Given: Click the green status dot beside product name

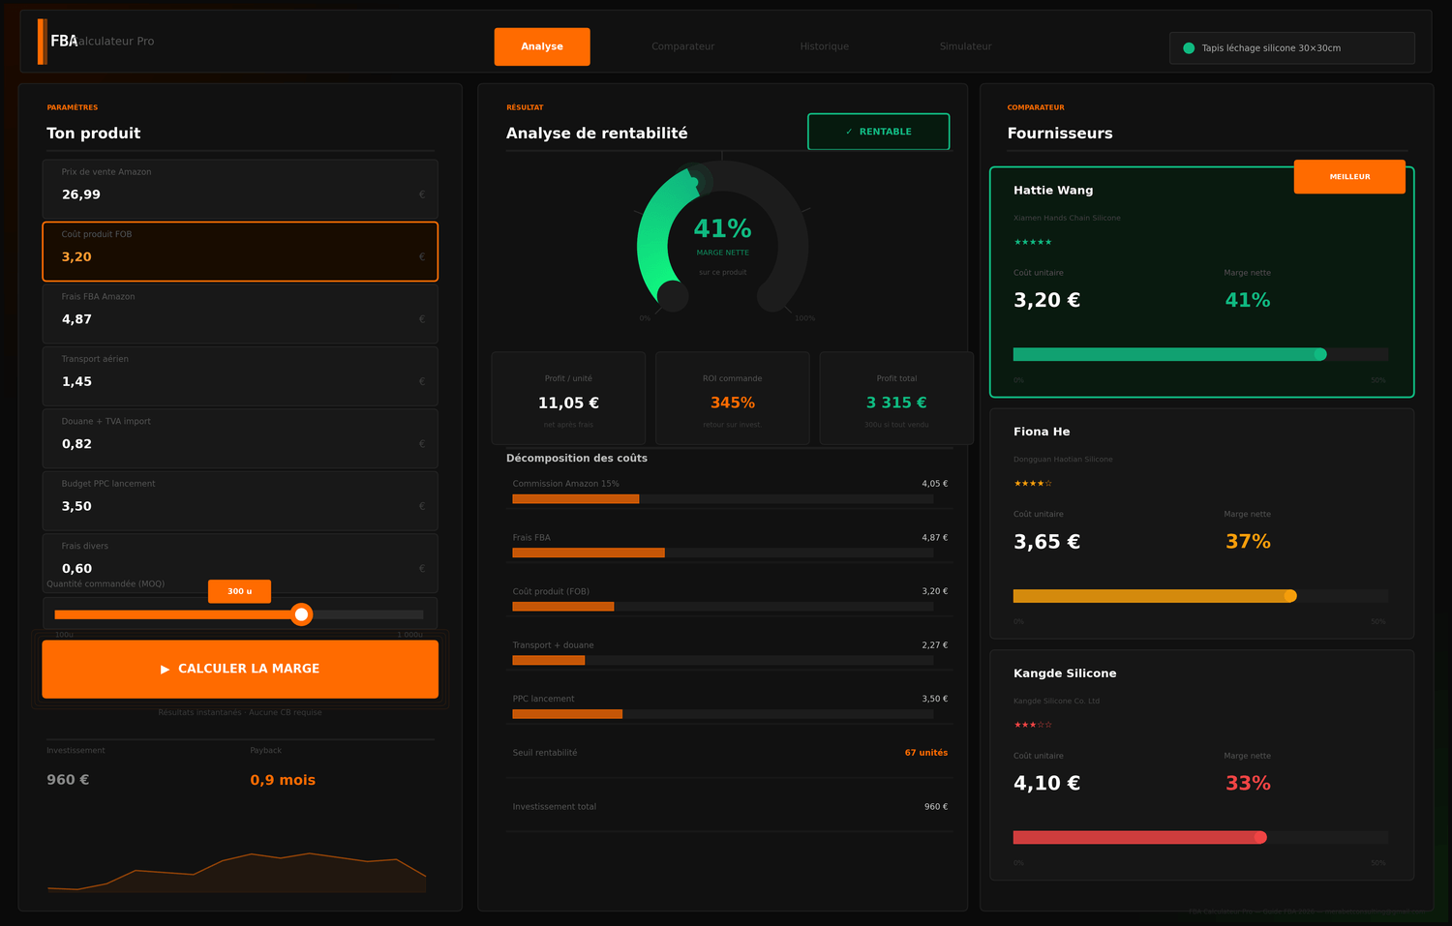Looking at the screenshot, I should [x=1189, y=47].
